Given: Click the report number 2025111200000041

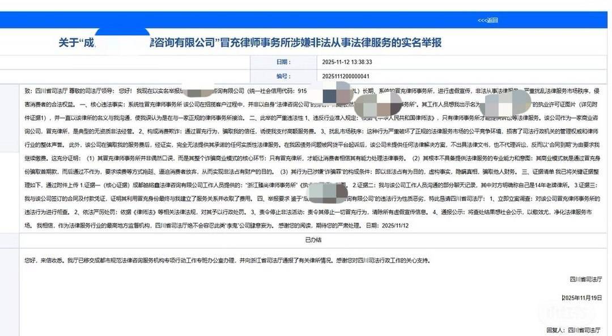Looking at the screenshot, I should click(x=346, y=76).
